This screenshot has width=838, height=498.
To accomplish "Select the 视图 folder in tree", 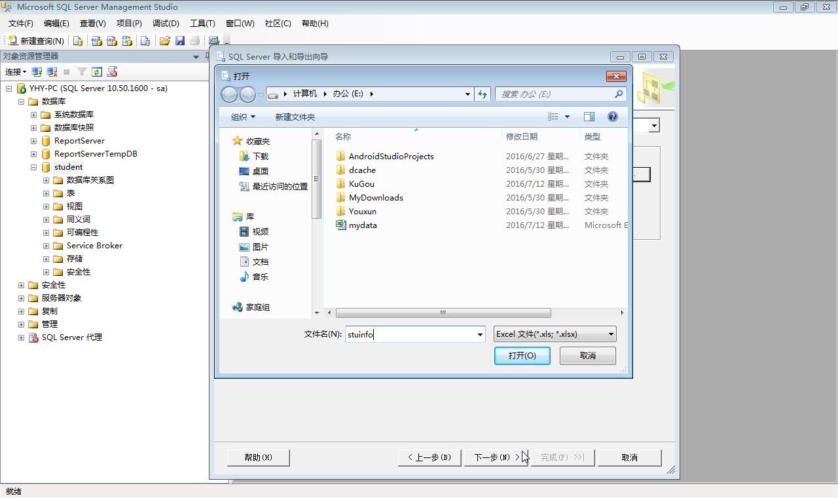I will point(74,206).
